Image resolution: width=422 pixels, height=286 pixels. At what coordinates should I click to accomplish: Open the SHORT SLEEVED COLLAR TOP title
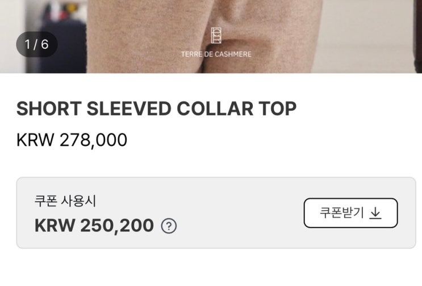click(156, 109)
